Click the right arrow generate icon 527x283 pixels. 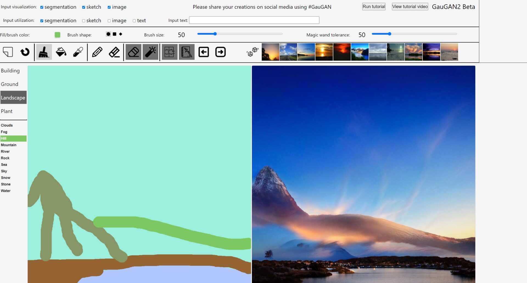(221, 52)
